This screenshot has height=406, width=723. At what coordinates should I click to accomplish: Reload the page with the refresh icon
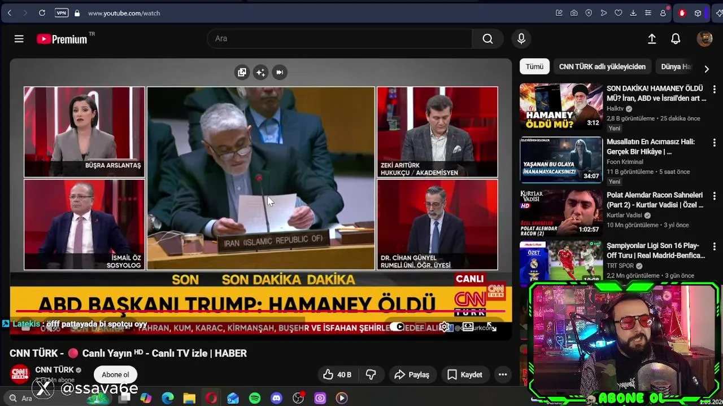(42, 13)
